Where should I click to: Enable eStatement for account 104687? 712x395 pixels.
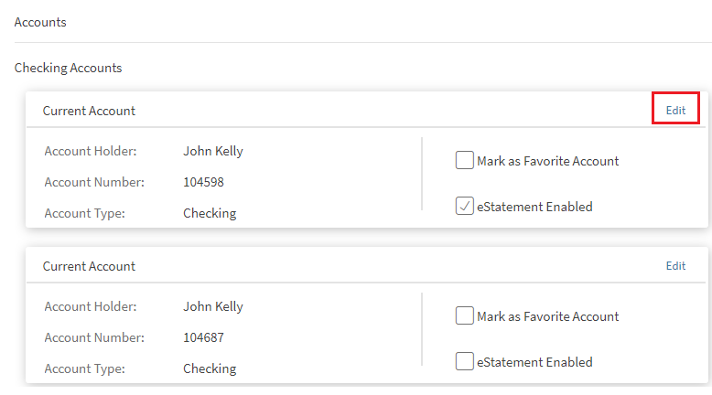[464, 362]
